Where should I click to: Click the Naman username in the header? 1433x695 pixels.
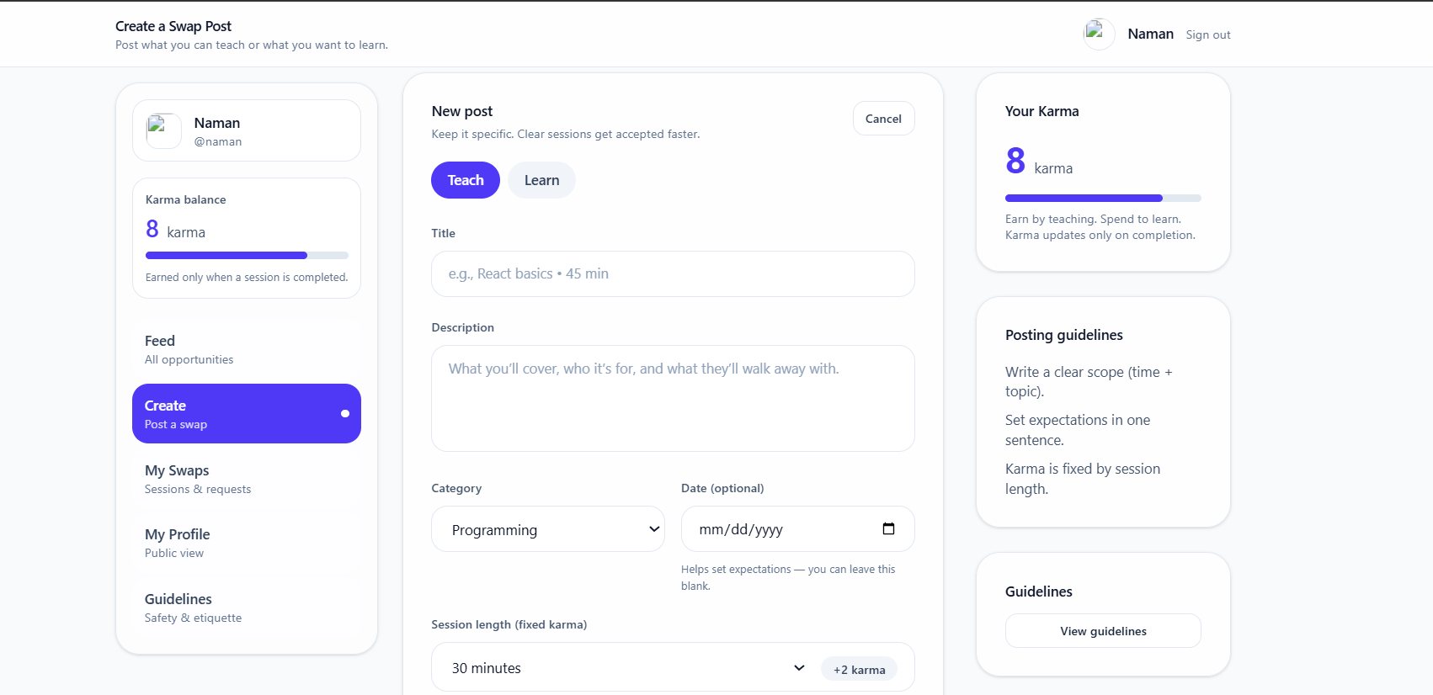[1150, 34]
